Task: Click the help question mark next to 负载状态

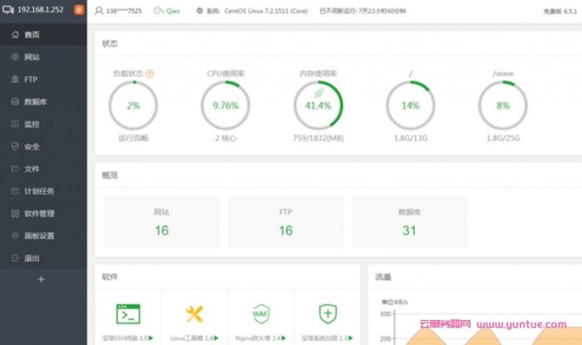Action: click(x=150, y=73)
